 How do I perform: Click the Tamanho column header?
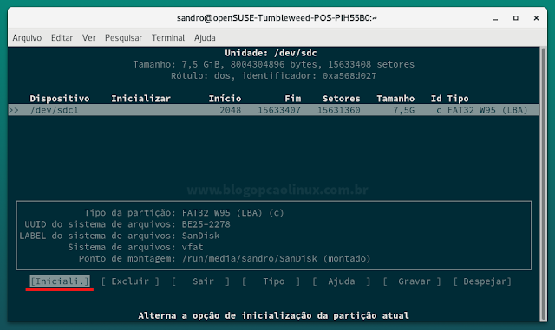click(x=395, y=99)
